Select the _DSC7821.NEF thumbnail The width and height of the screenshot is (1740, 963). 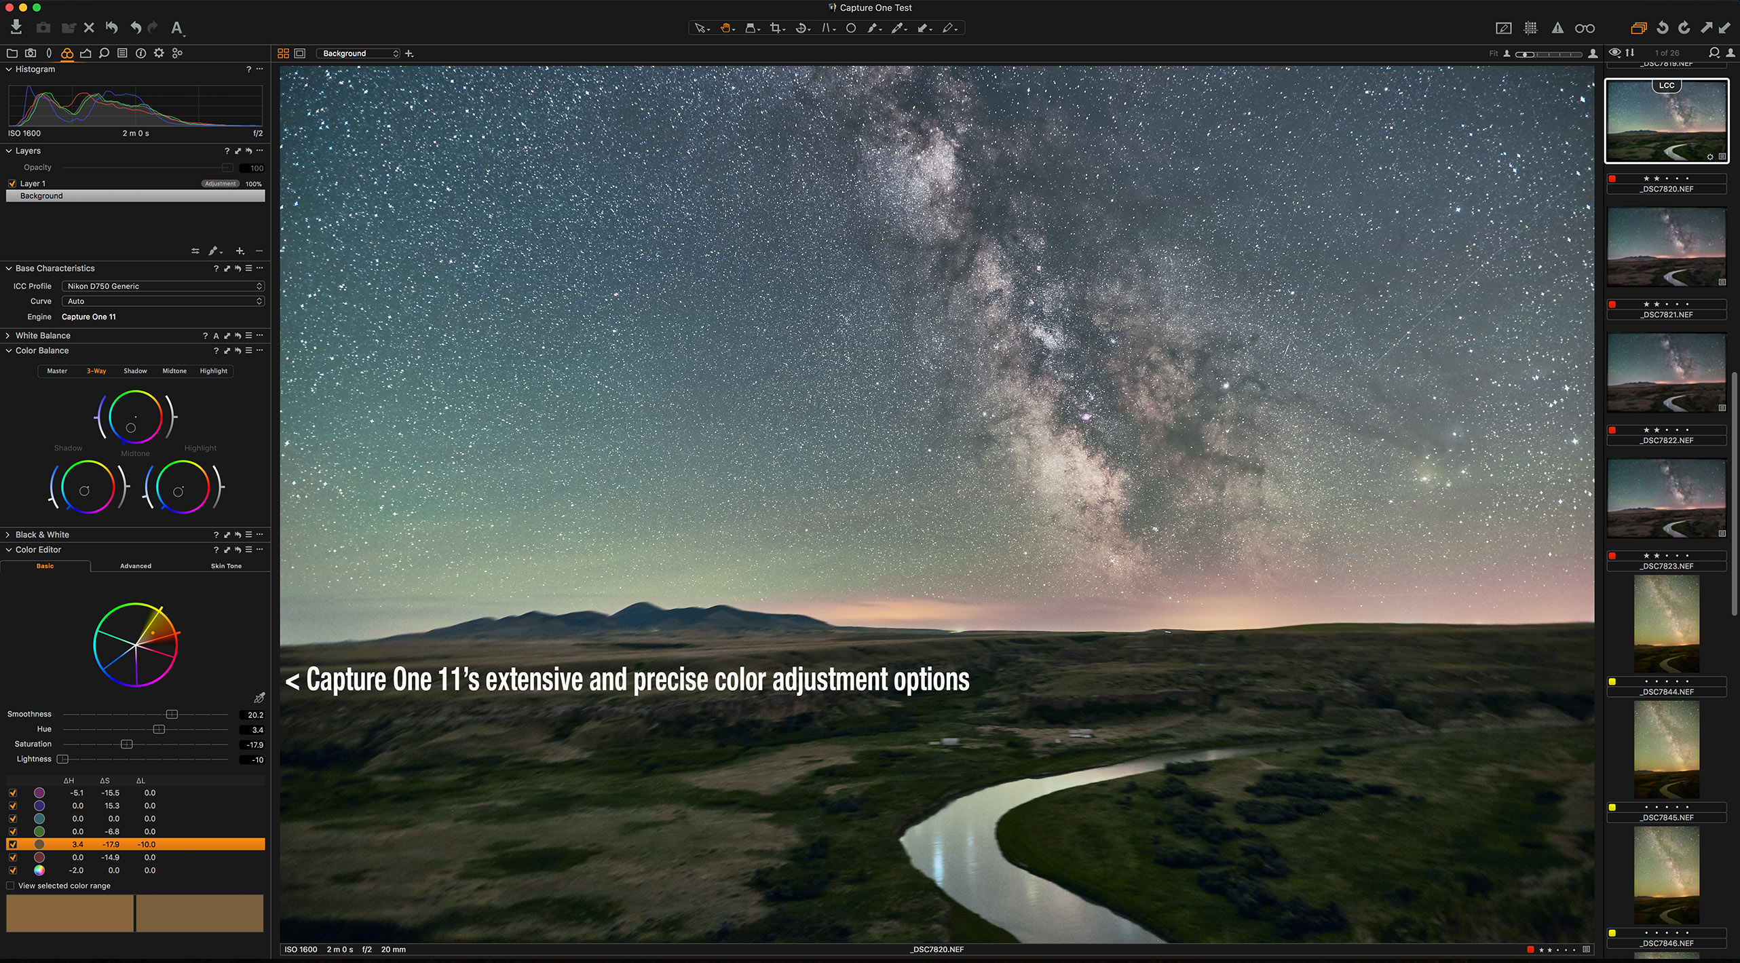coord(1666,247)
